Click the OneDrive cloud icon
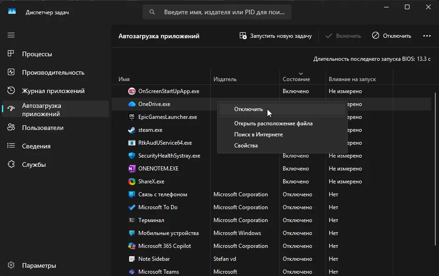 pyautogui.click(x=131, y=104)
